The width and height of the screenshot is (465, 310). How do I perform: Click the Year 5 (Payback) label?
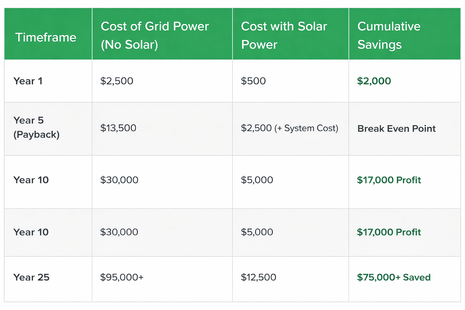coord(36,127)
